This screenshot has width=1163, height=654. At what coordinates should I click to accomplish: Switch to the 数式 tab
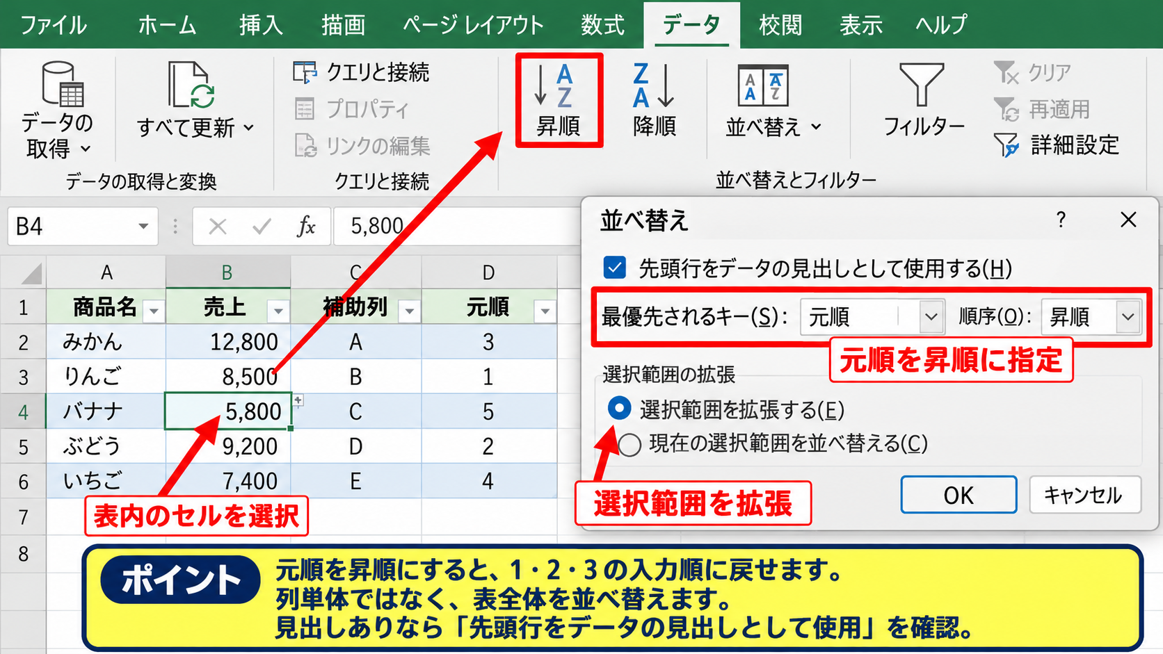click(x=603, y=25)
